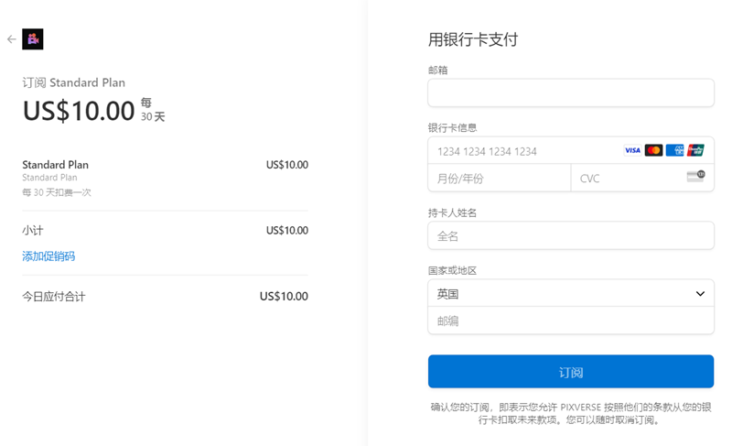Click the 今日应付合计 total amount
Viewport: 732px width, 446px height.
coord(284,297)
